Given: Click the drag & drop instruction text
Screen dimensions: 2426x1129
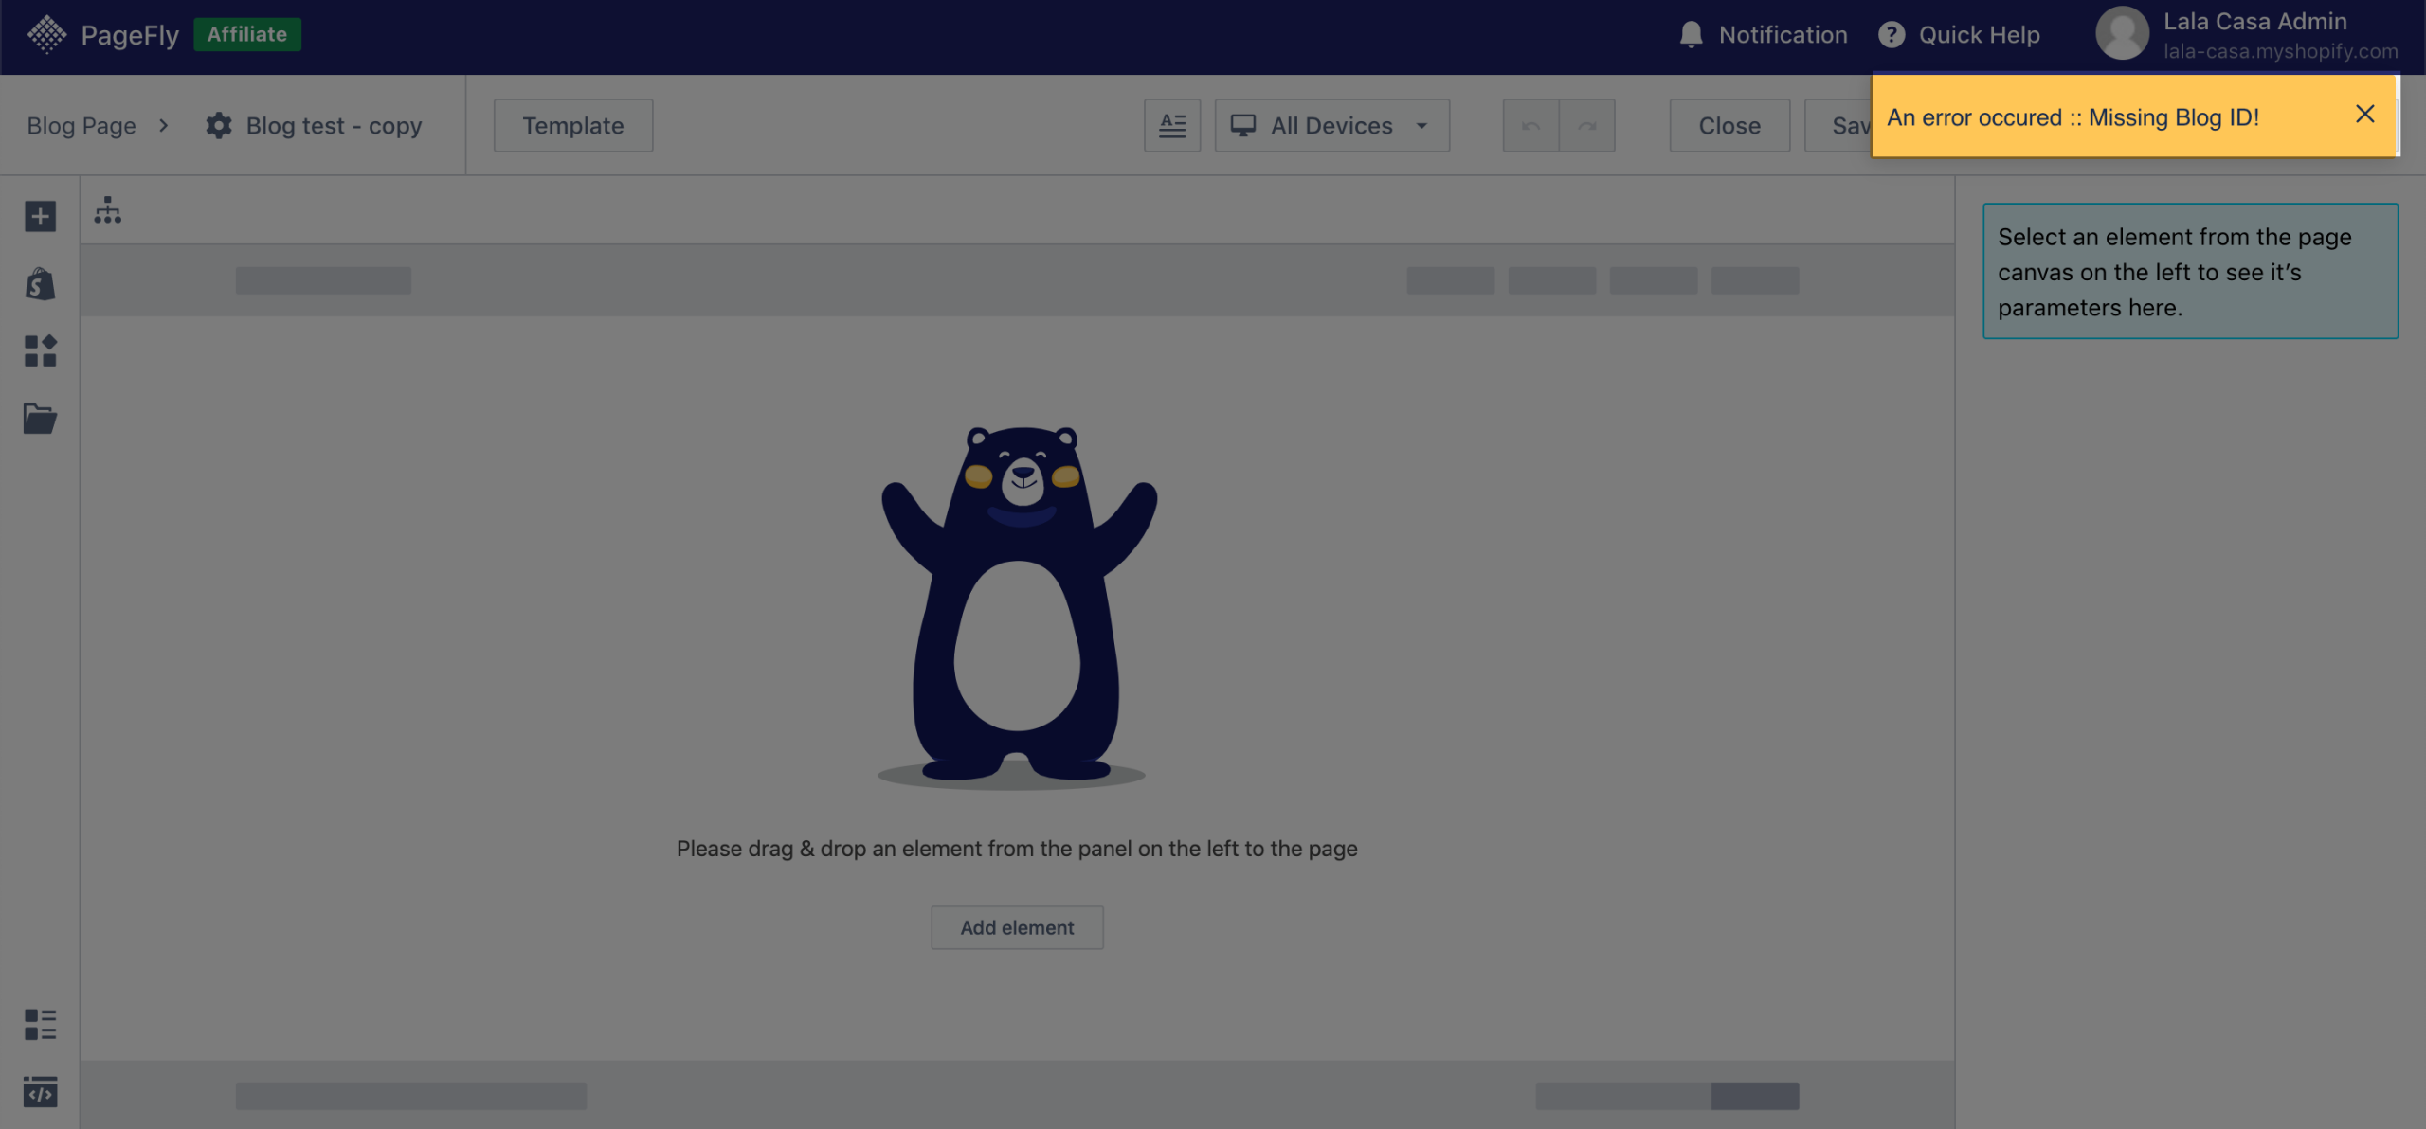Looking at the screenshot, I should click(1017, 849).
